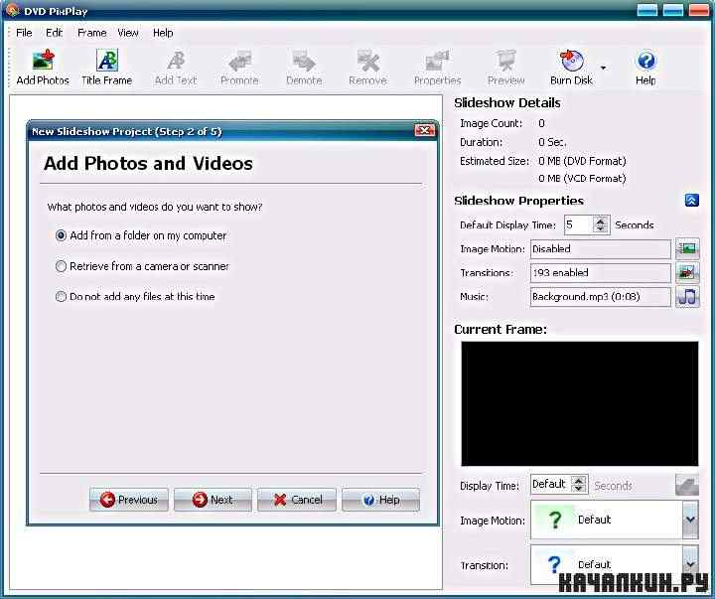Open Image Motion settings icon button
Screen dimensions: 715x599
pos(687,249)
